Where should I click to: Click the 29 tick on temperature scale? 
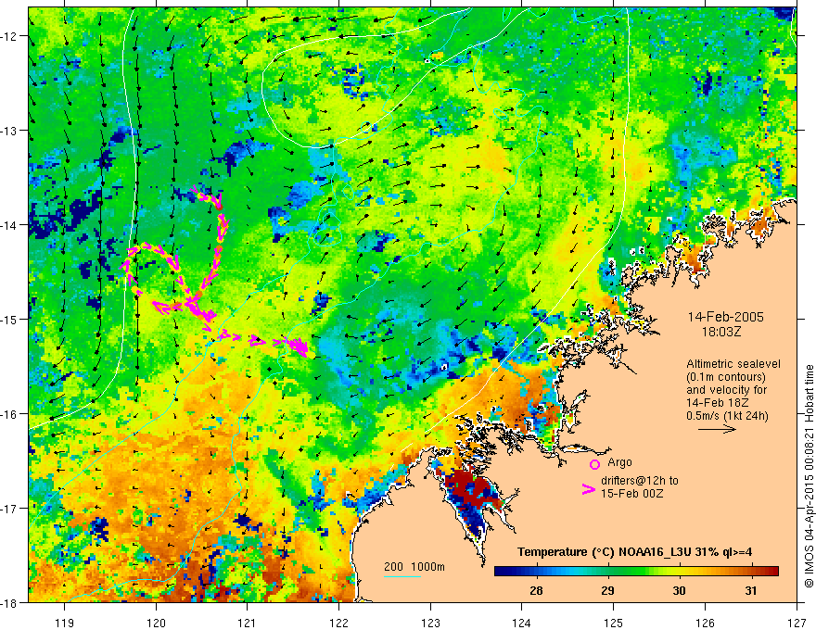point(607,590)
